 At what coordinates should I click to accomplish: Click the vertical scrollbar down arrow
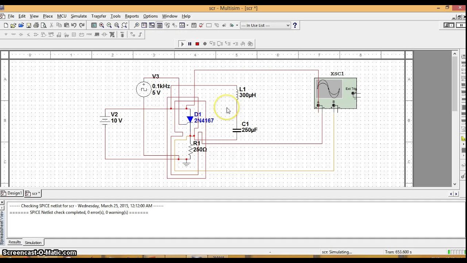455,184
